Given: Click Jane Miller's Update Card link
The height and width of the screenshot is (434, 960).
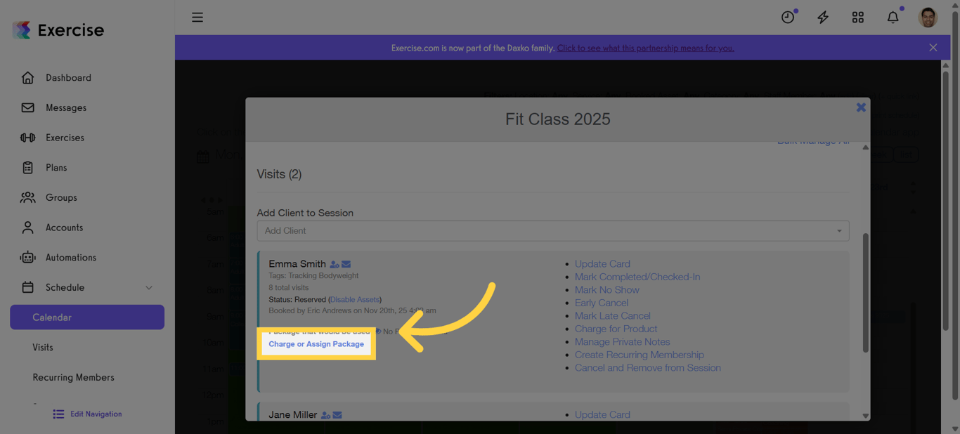Looking at the screenshot, I should (602, 415).
